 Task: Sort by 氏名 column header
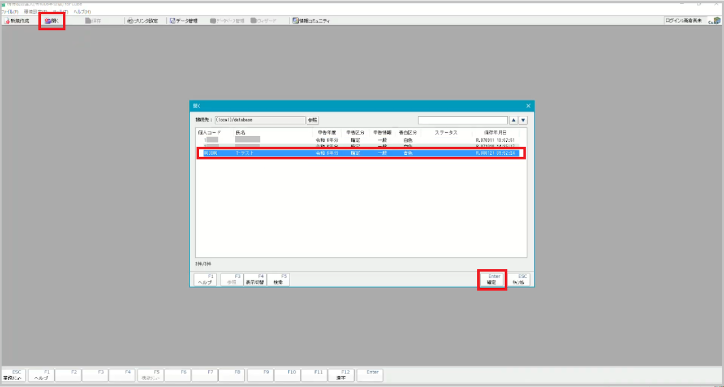tap(241, 132)
